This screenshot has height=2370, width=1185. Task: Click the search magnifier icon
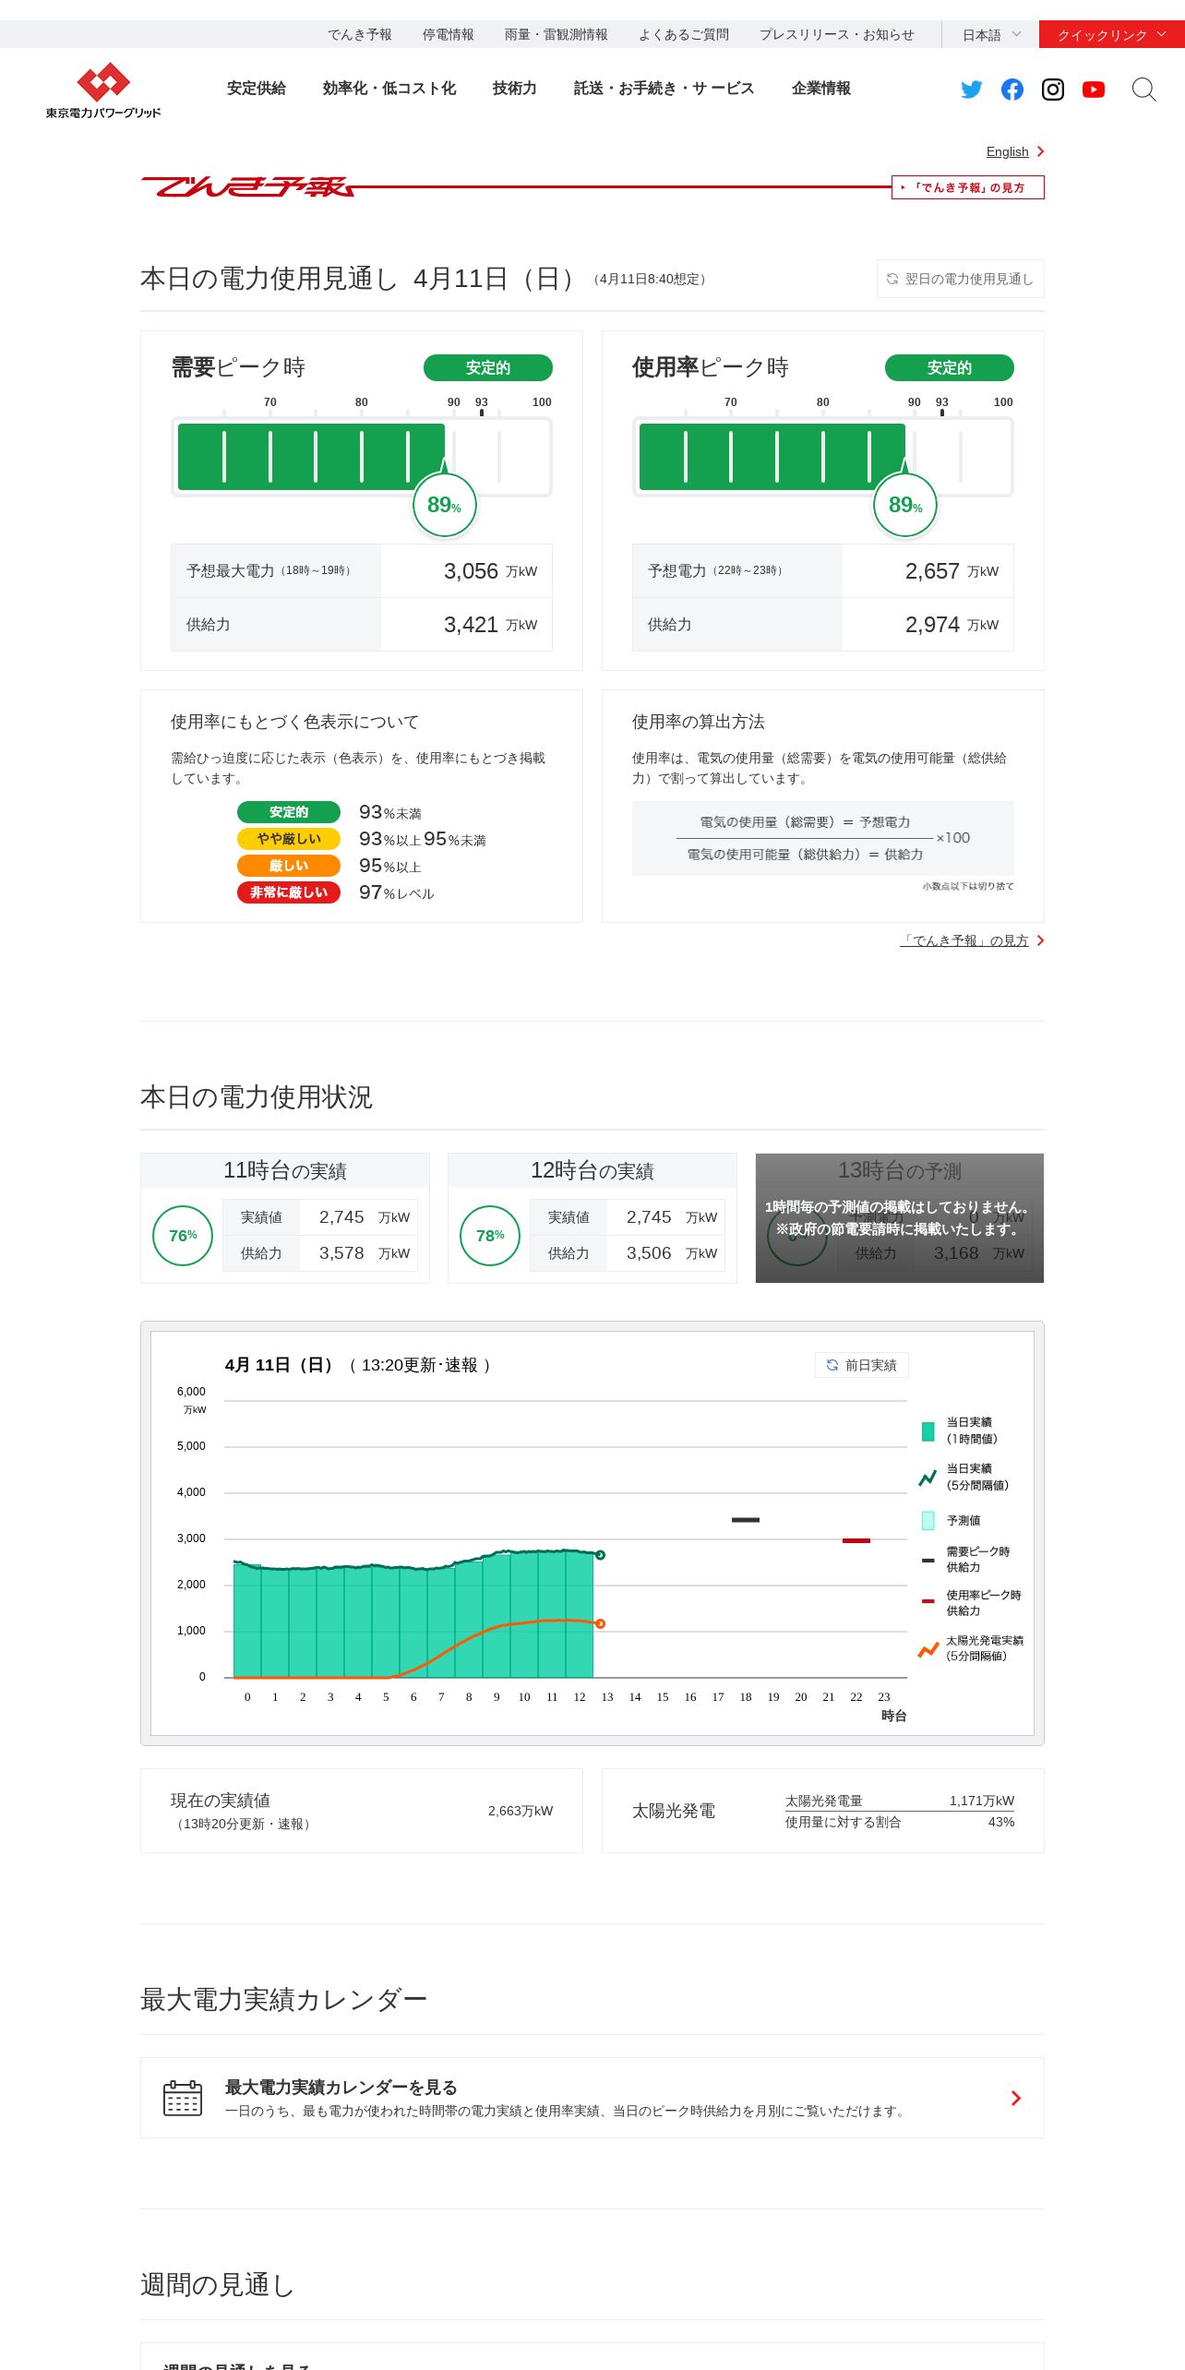point(1143,90)
